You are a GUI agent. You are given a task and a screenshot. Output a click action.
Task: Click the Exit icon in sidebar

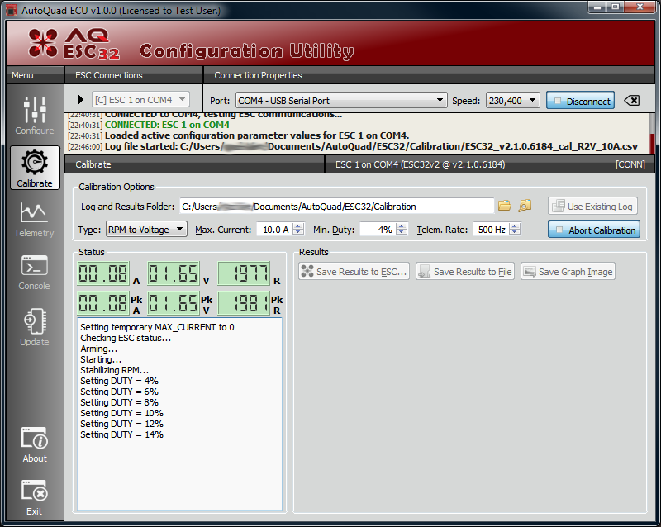[x=35, y=497]
